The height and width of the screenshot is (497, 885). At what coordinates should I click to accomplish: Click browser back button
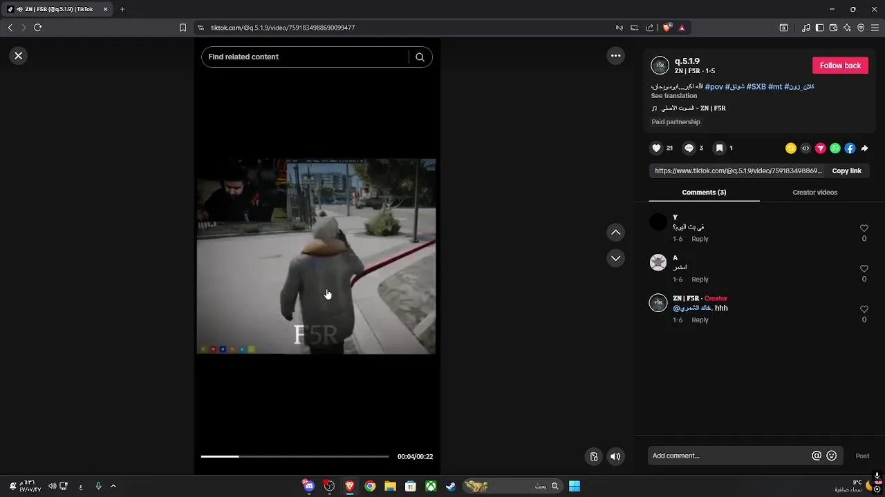(10, 28)
